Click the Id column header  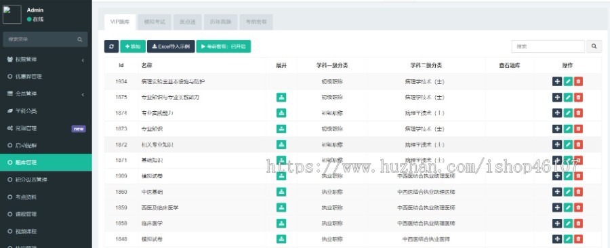tap(121, 65)
